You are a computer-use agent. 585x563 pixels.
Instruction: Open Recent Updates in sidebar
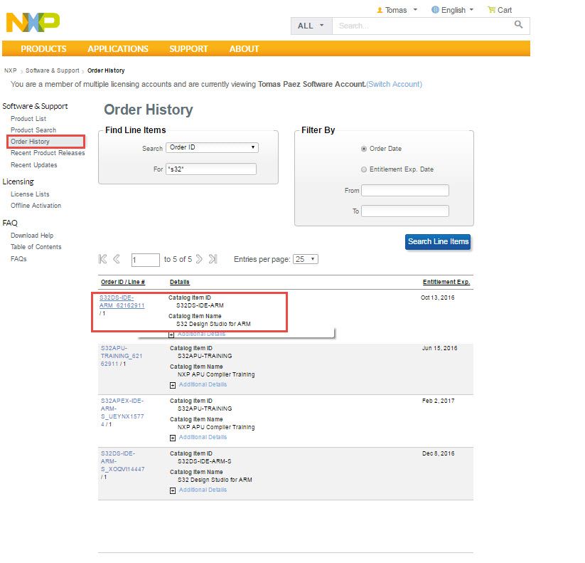[x=33, y=165]
